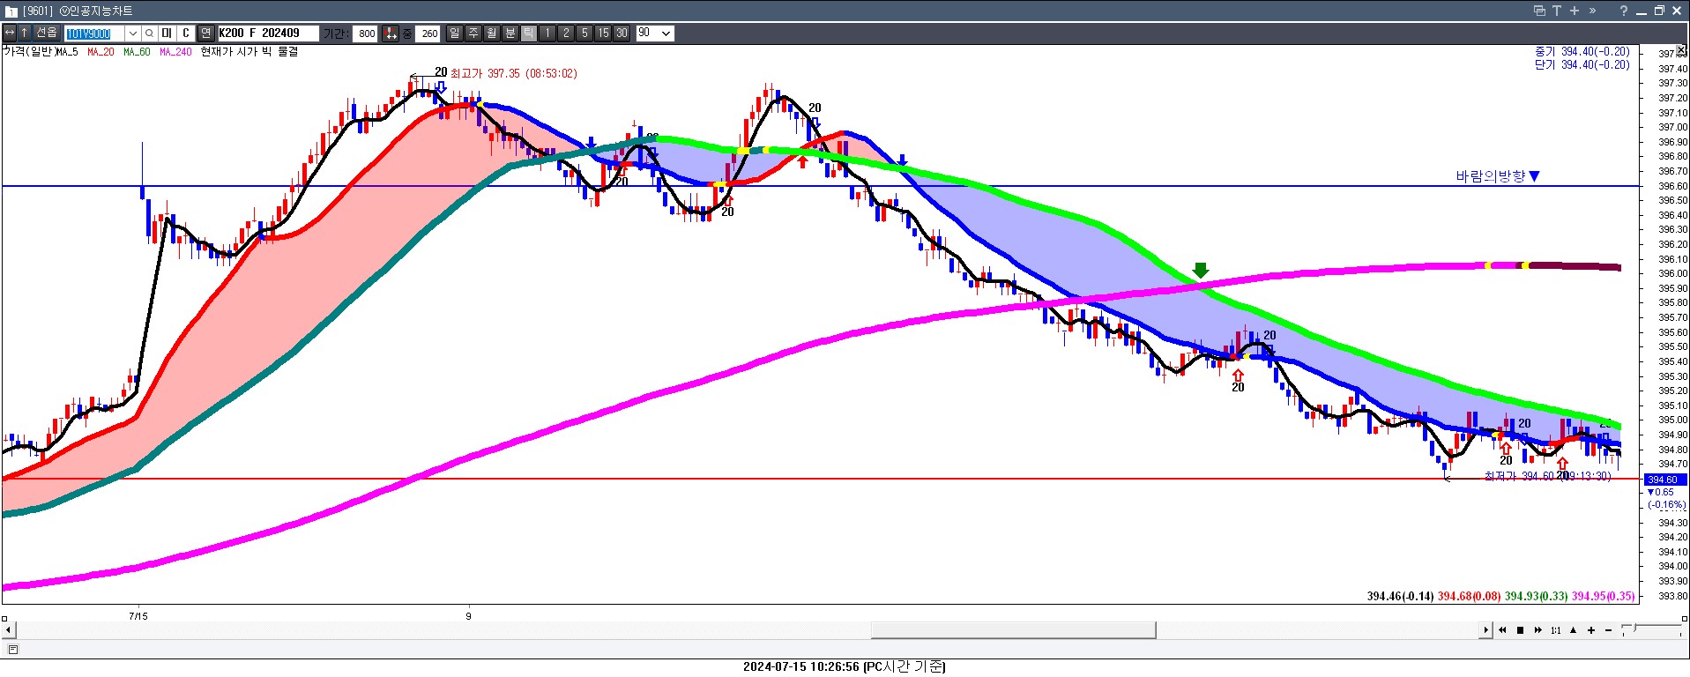This screenshot has height=677, width=1690.
Task: Click the rewind chart playback button
Action: 1502,630
